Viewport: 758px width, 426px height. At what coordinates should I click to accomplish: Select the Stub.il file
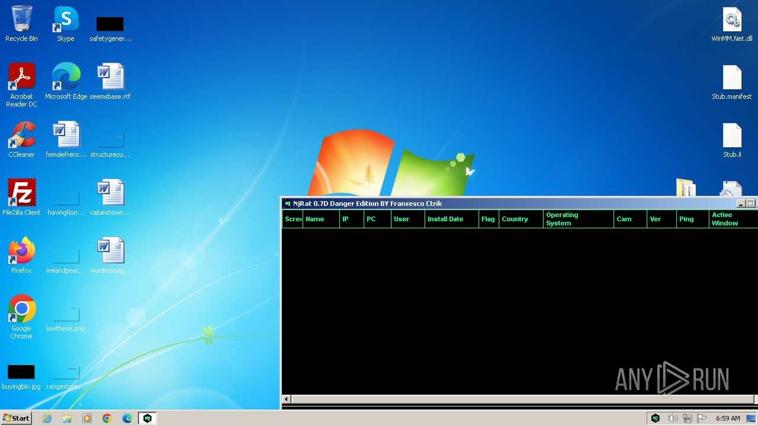pyautogui.click(x=732, y=140)
